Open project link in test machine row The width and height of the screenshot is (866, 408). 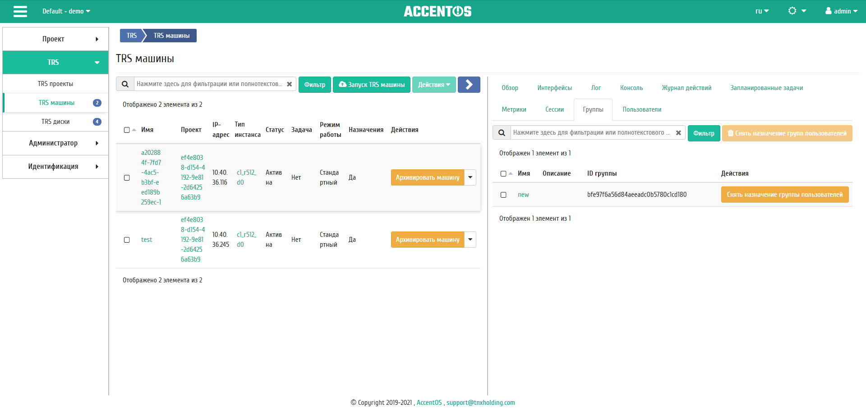pos(193,240)
